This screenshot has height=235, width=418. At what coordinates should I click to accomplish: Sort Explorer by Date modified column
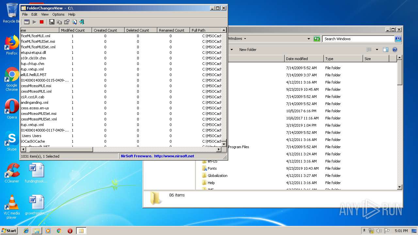click(x=304, y=59)
